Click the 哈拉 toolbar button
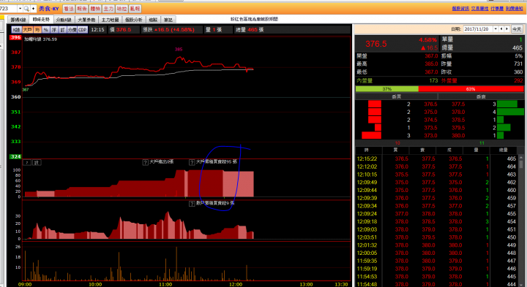This screenshot has height=287, width=527. pos(122,9)
